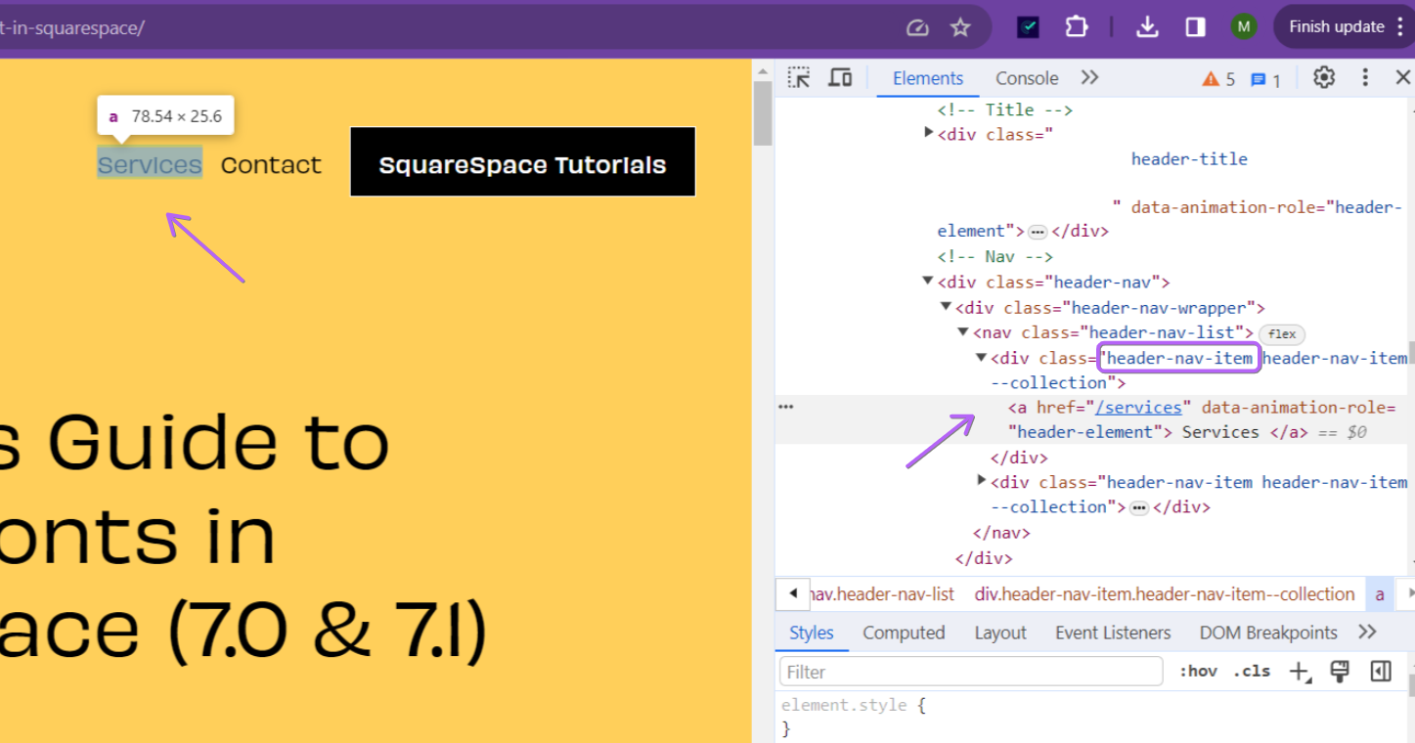Switch to the Console tab
Screen dimensions: 1415x743
1027,78
